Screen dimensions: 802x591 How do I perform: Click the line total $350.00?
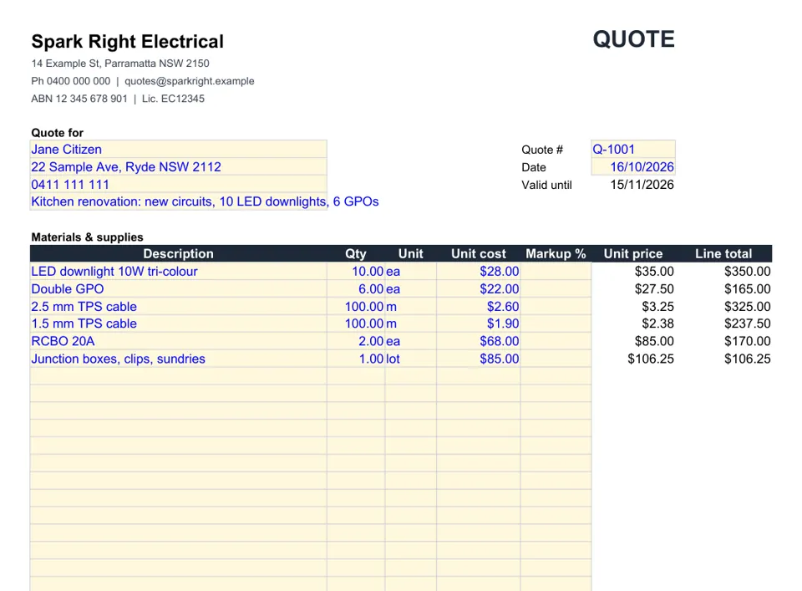point(747,271)
